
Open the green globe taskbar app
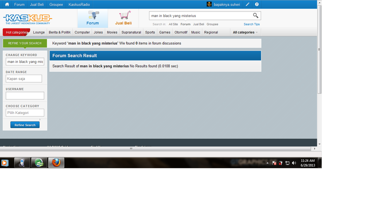tap(39, 163)
